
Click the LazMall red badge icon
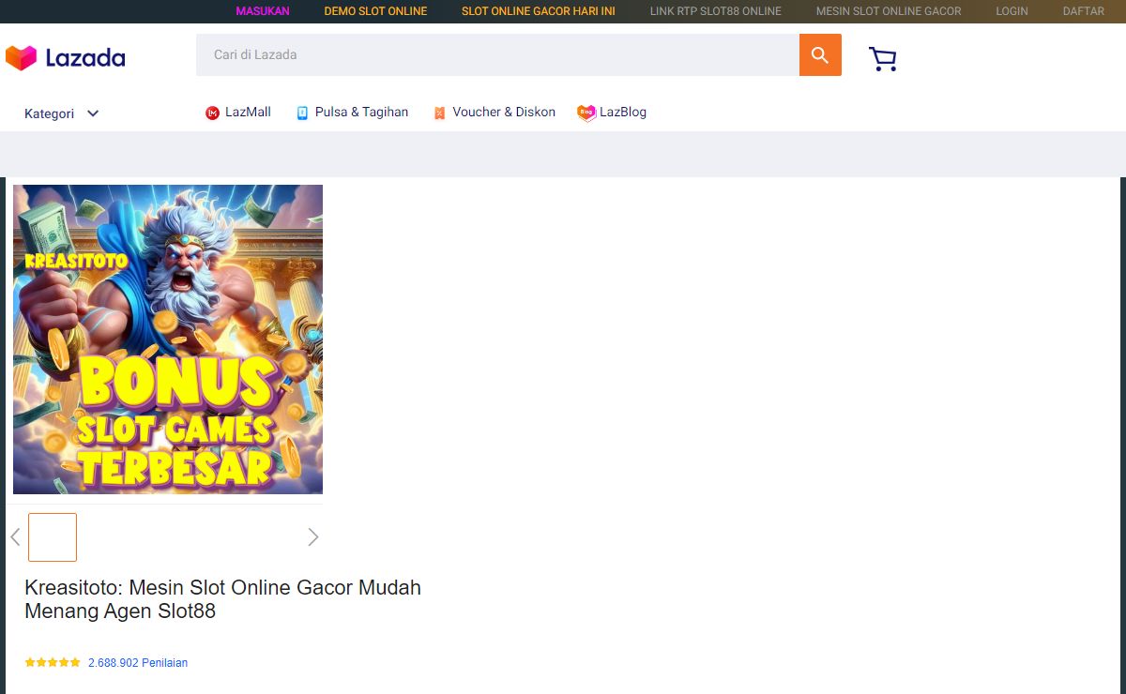point(212,113)
